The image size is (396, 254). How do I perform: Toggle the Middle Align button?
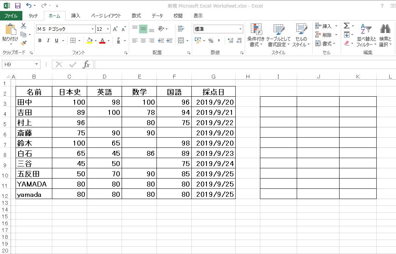143,29
